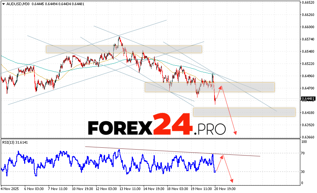Click the 4 Nov 2025 date label
317x193 pixels.
pyautogui.click(x=10, y=188)
